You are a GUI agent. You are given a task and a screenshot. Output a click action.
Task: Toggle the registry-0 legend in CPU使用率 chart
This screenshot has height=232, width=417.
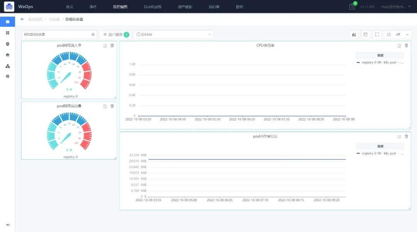(380, 63)
